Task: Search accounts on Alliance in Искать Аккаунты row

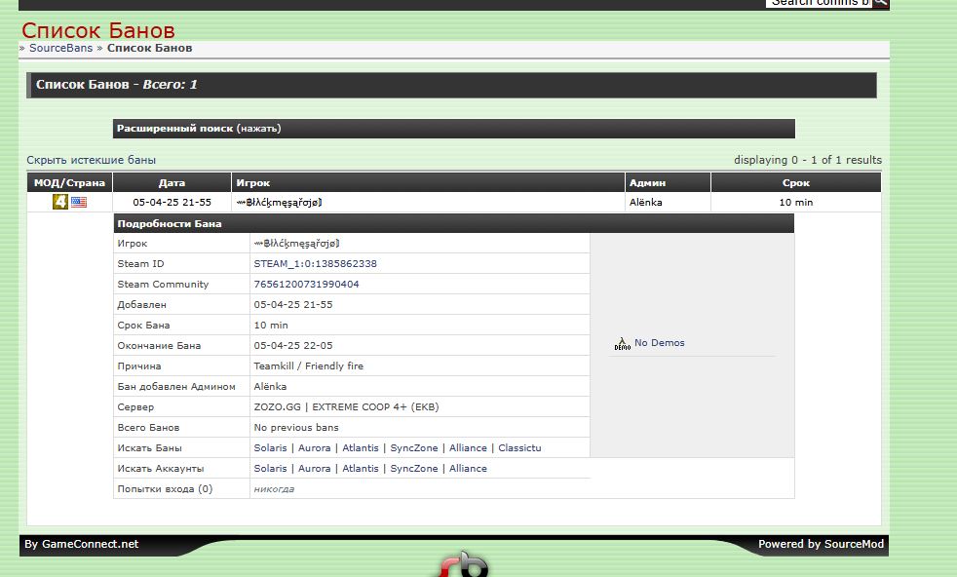Action: point(468,469)
